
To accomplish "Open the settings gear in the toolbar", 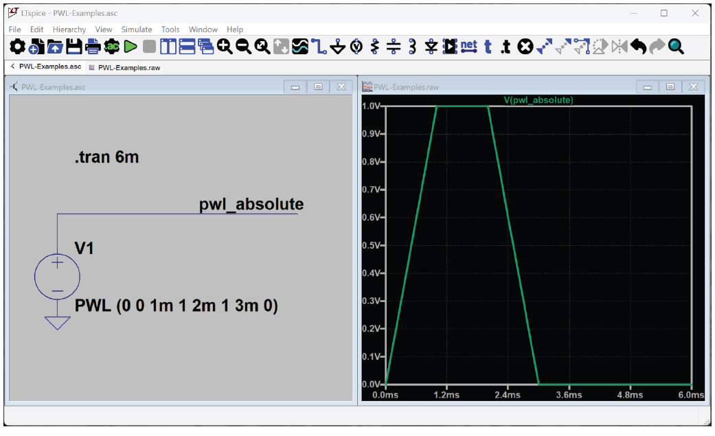I will click(x=17, y=47).
